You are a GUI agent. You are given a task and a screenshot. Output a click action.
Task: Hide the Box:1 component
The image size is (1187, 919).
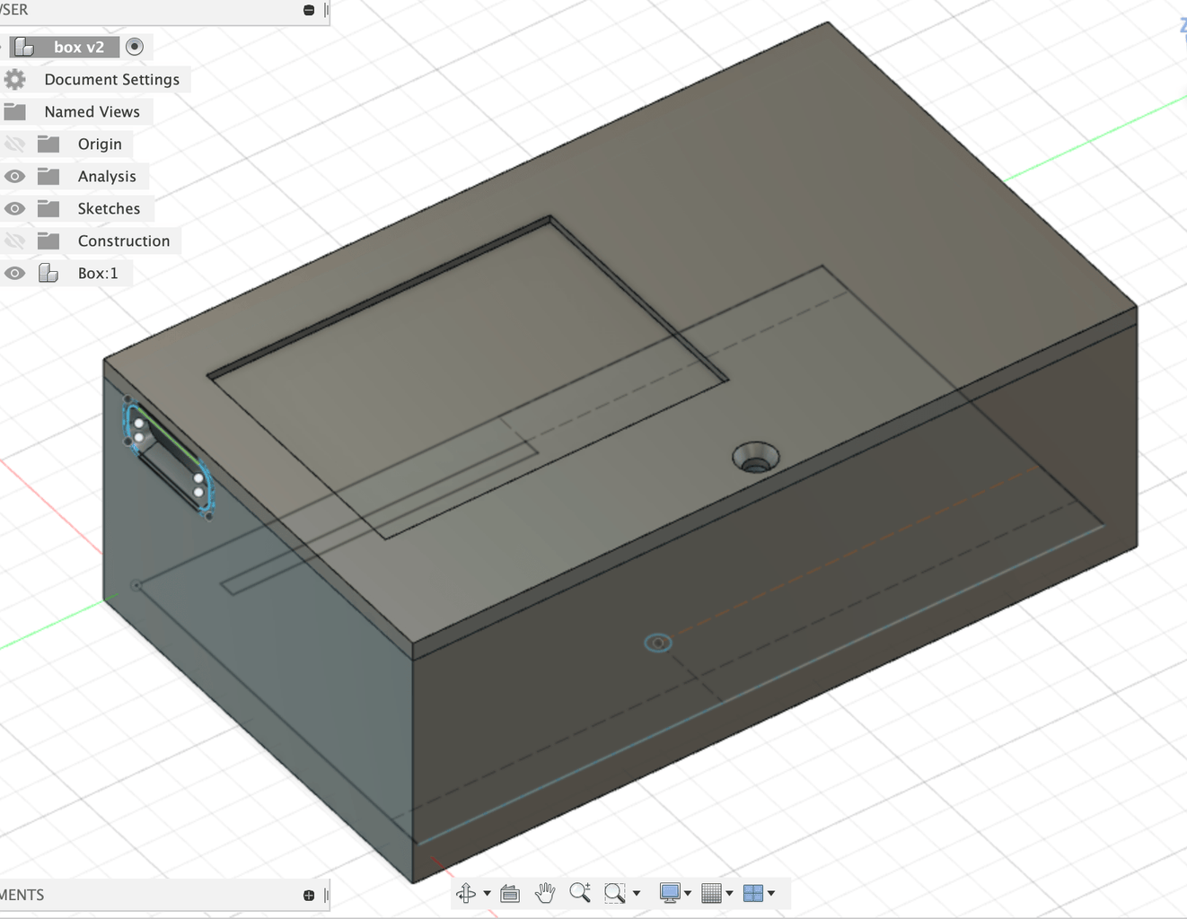14,274
